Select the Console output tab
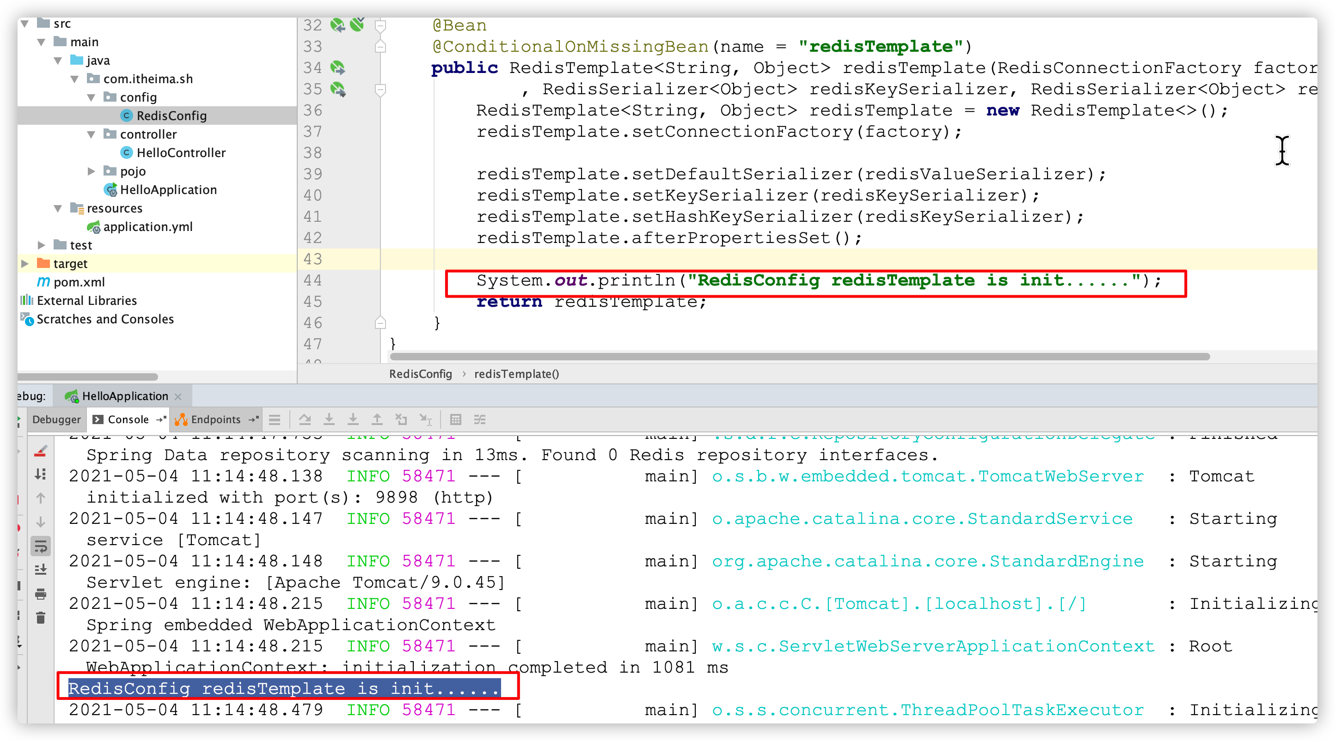 (119, 417)
